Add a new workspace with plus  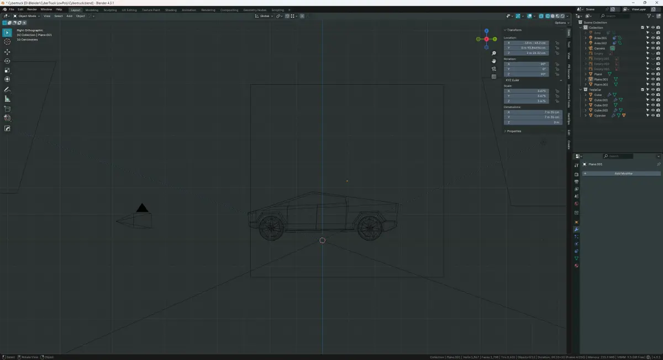[289, 10]
